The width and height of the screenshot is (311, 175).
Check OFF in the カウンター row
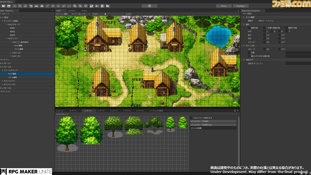279,42
